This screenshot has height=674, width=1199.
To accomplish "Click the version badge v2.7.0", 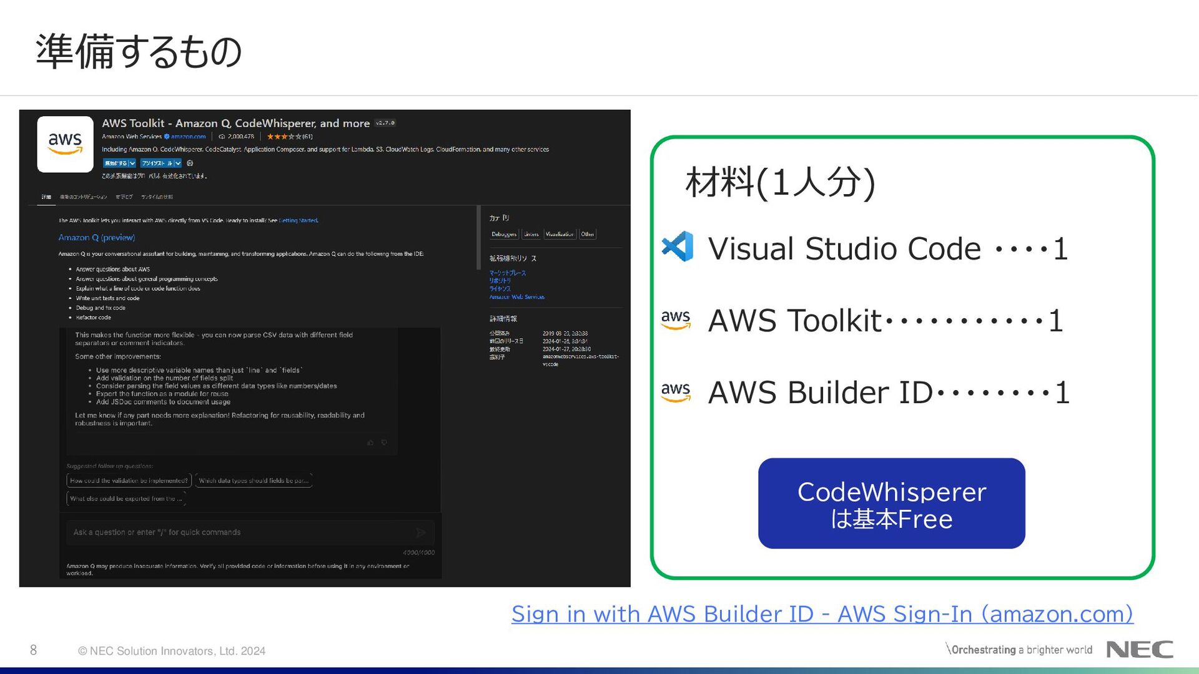I will 385,123.
